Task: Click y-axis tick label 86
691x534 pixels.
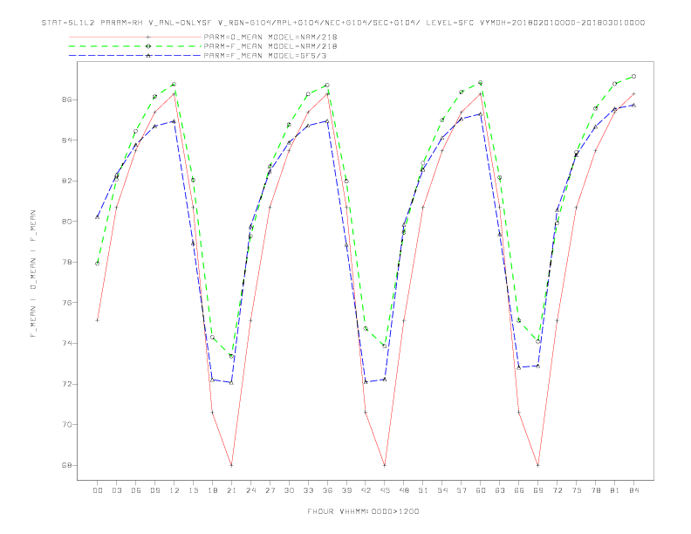Action: pos(66,100)
